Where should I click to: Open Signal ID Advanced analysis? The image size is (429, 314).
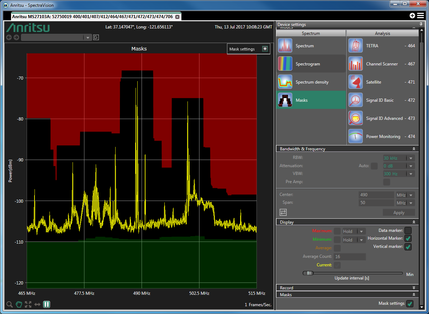point(355,118)
